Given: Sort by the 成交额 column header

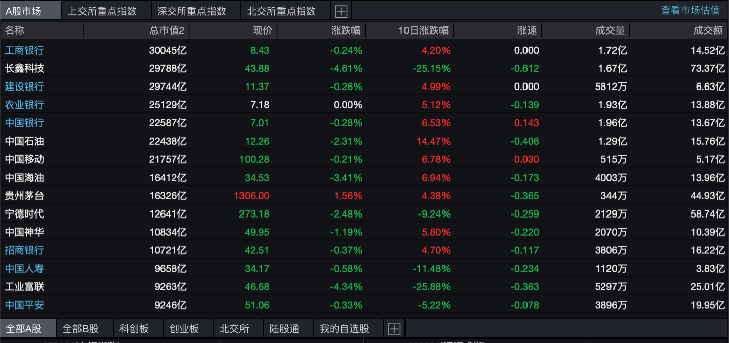Looking at the screenshot, I should (x=708, y=30).
